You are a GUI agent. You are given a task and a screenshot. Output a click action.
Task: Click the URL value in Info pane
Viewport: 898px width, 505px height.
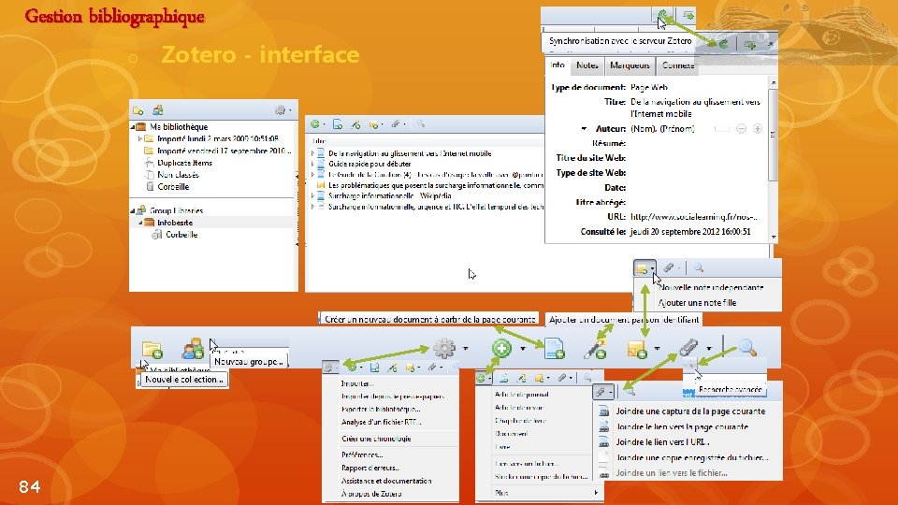click(x=694, y=217)
